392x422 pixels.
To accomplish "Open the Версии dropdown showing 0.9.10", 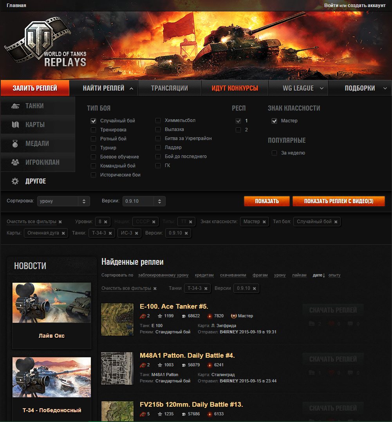I will (144, 201).
